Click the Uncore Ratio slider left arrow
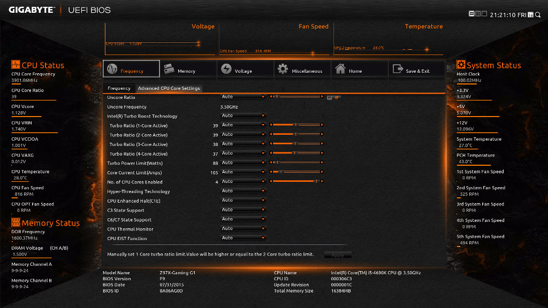The width and height of the screenshot is (548, 308). click(271, 96)
